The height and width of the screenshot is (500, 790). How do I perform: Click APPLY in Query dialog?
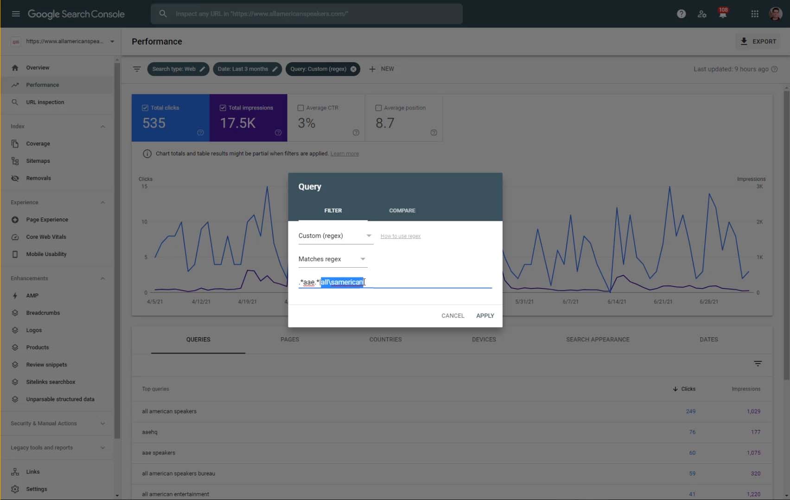[485, 316]
